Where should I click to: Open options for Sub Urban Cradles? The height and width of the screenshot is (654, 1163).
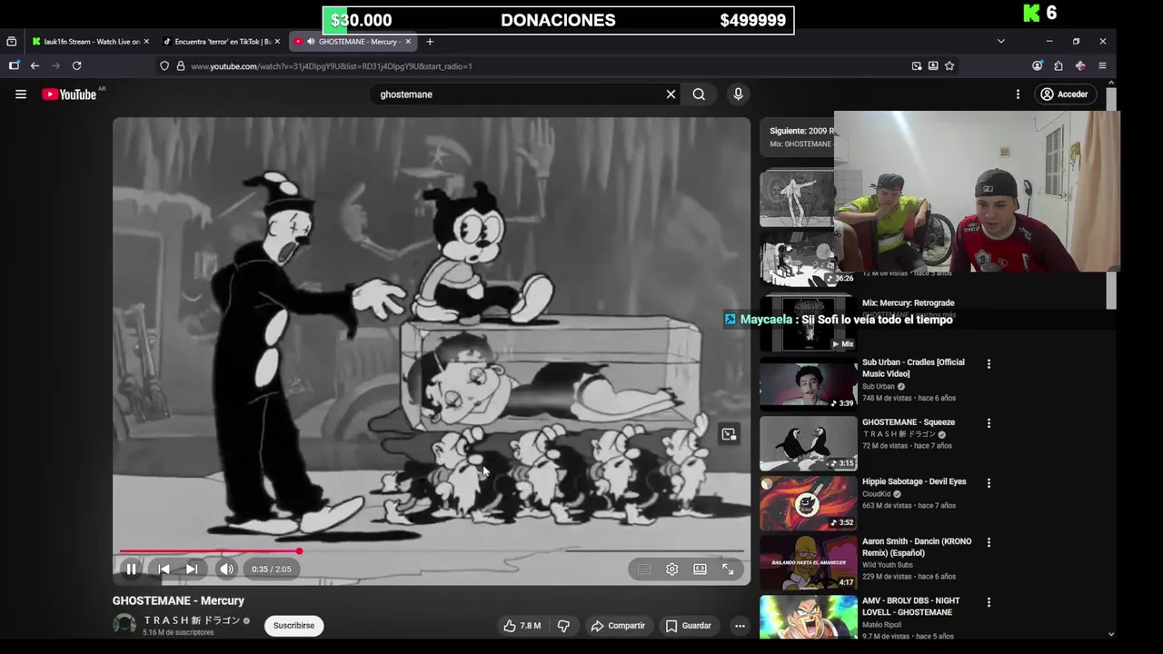[x=989, y=364]
